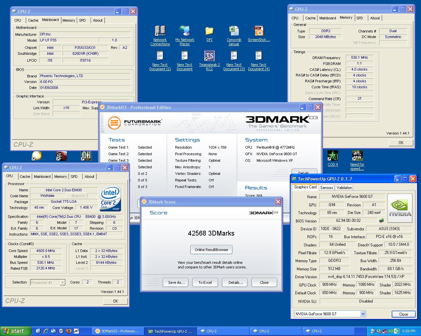Click the CoH game shortcut icon

pyautogui.click(x=86, y=156)
